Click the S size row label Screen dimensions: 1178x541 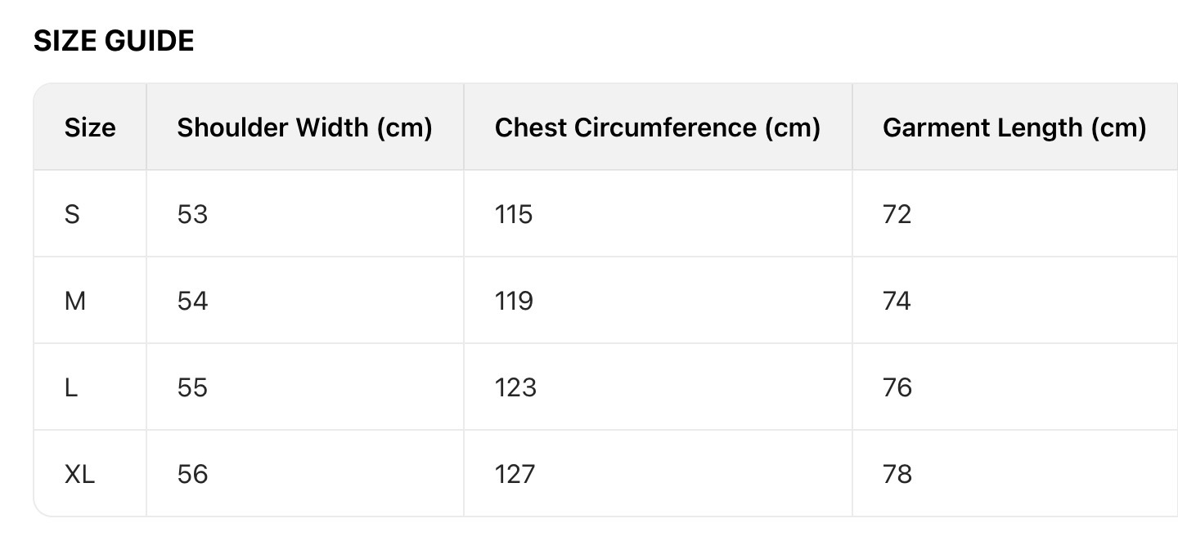pyautogui.click(x=72, y=214)
